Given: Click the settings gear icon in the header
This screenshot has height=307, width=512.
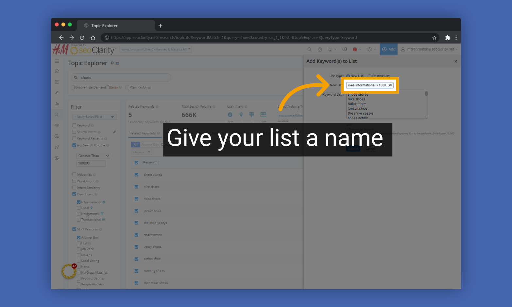Looking at the screenshot, I should [369, 49].
